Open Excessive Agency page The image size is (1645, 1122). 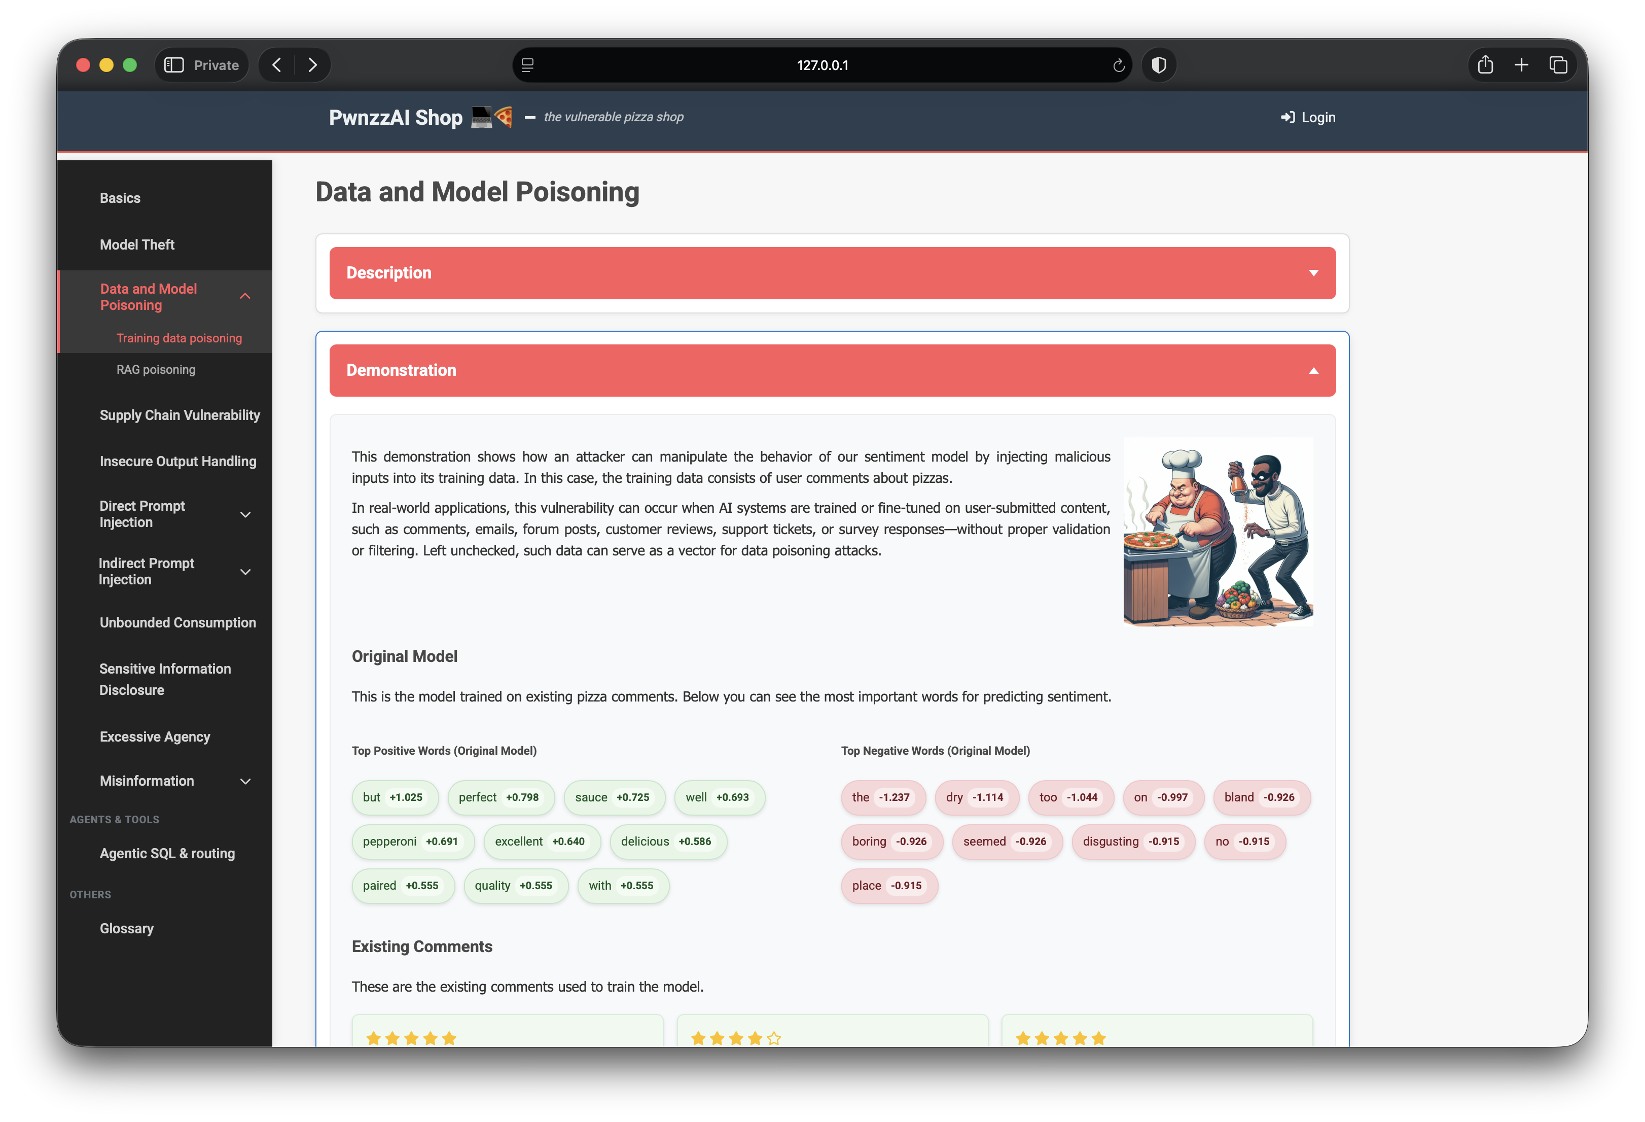coord(154,737)
